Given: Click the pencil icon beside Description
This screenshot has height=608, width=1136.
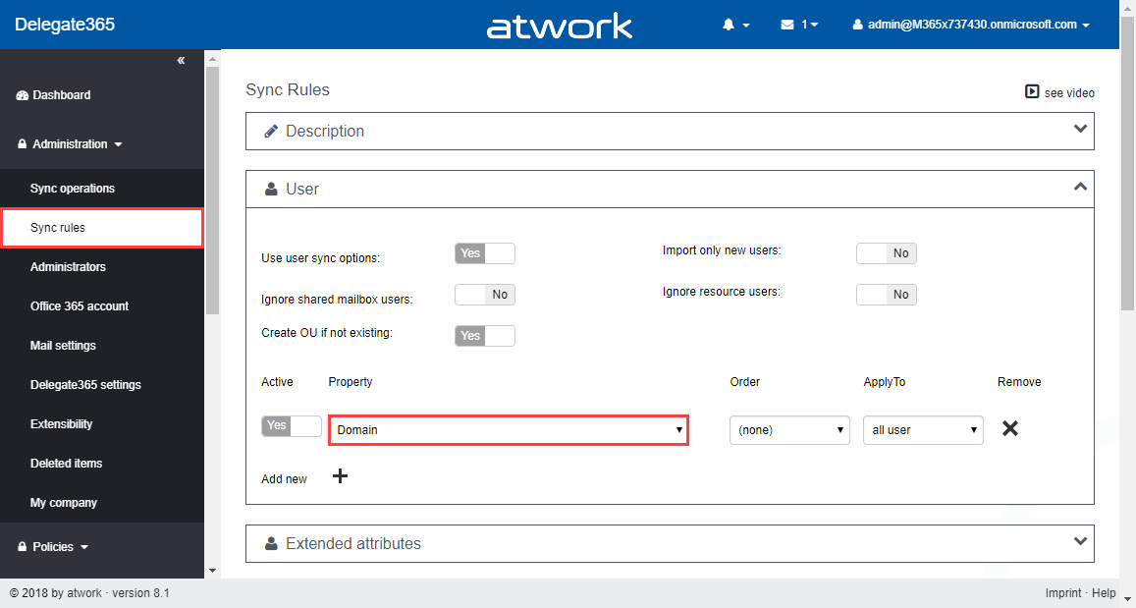Looking at the screenshot, I should [x=271, y=131].
